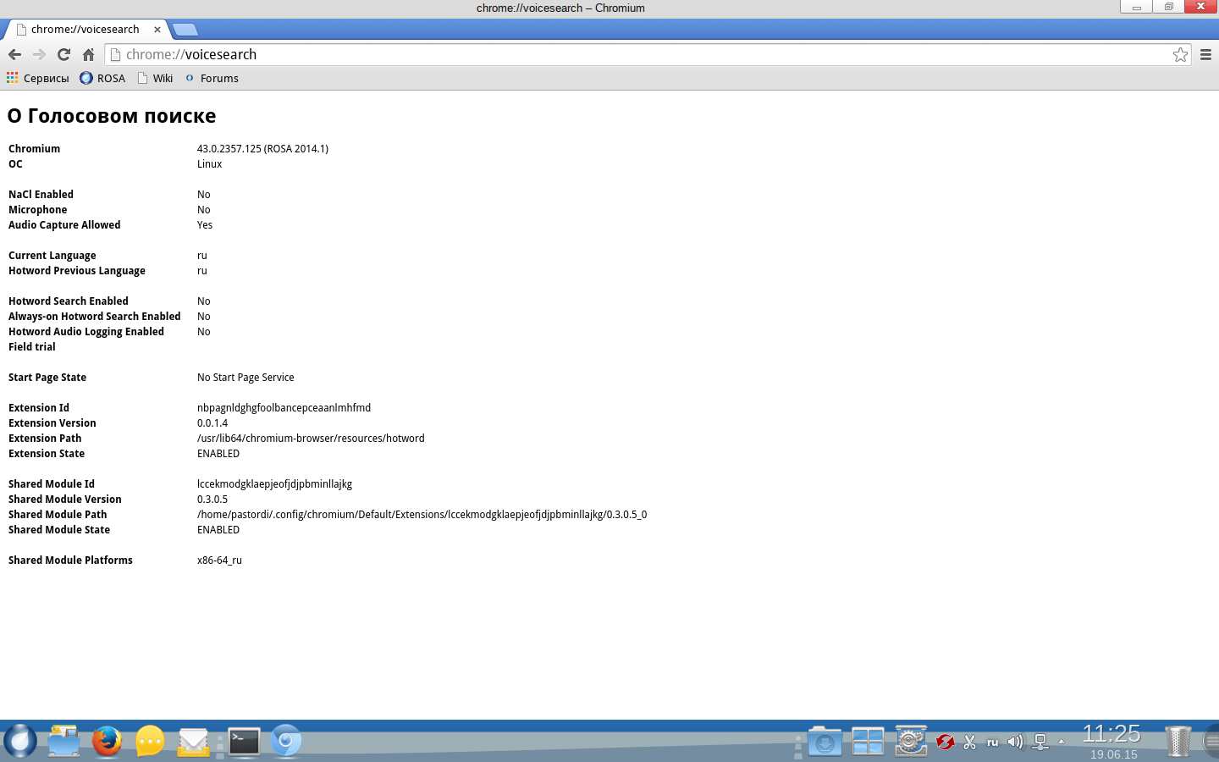1219x762 pixels.
Task: Close the chrome://voicesearch tab
Action: tap(157, 29)
